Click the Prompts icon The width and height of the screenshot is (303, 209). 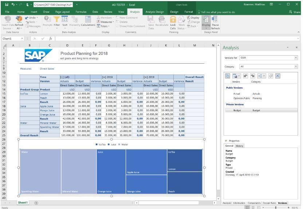click(x=47, y=19)
